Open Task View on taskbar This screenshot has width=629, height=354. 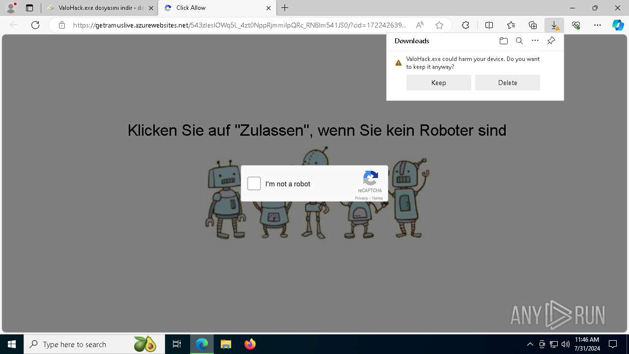point(177,344)
